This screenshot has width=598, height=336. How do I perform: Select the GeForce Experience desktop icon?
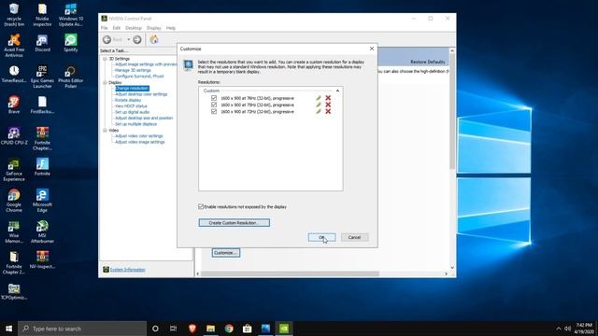click(14, 170)
